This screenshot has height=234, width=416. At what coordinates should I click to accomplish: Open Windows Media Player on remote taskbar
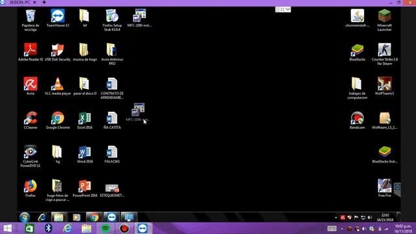(77, 217)
